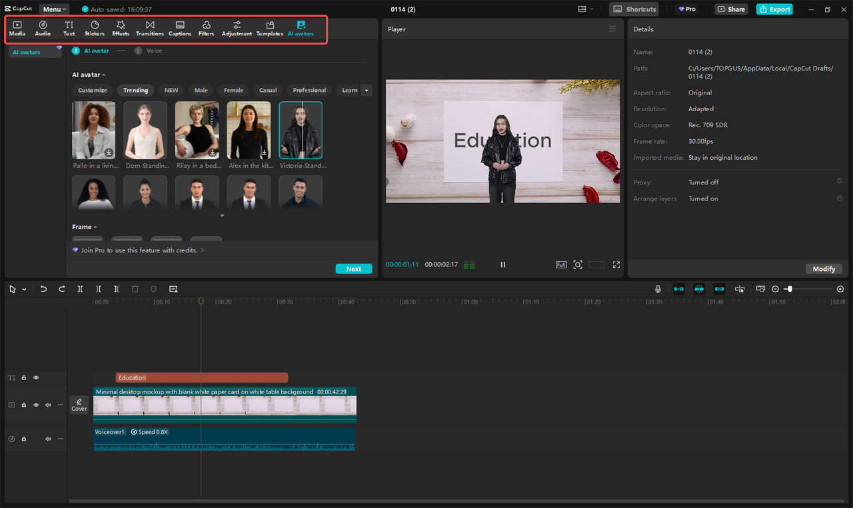Click the Next button
Screen dimensions: 853x508
coord(353,268)
